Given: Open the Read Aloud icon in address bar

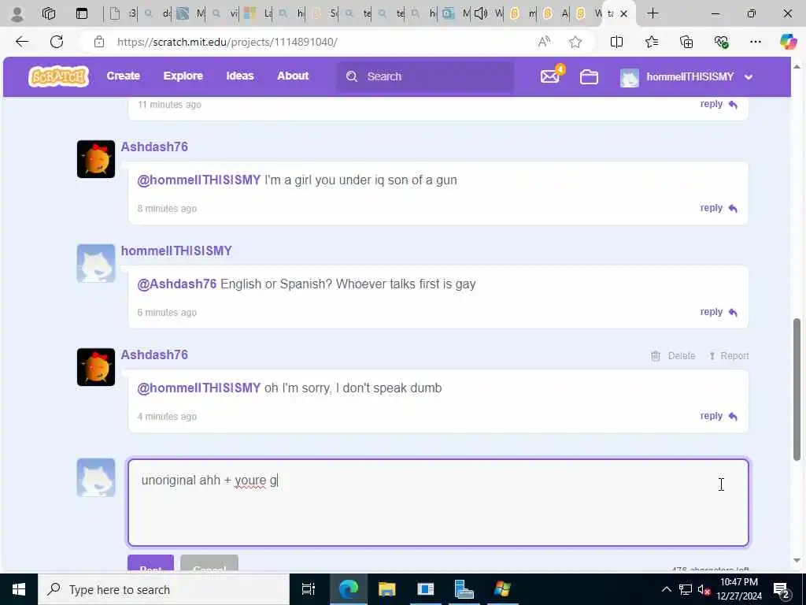Looking at the screenshot, I should [544, 42].
